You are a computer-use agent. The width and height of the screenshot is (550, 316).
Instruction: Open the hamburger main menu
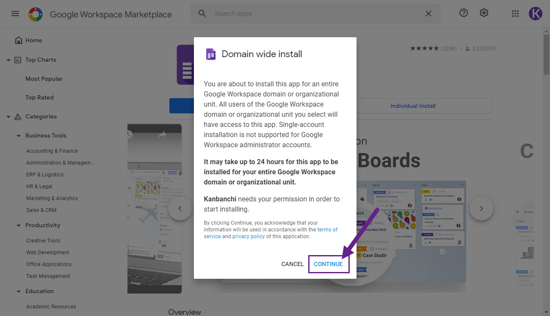(15, 14)
